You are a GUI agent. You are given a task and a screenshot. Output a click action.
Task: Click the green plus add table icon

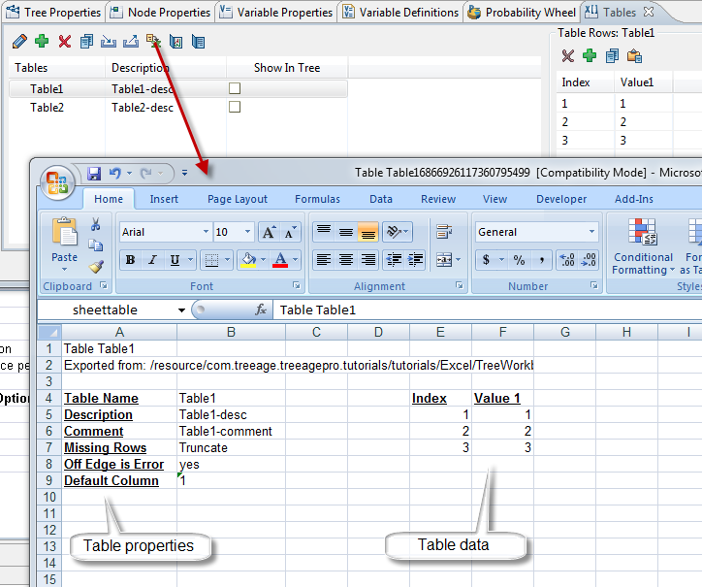click(x=42, y=42)
